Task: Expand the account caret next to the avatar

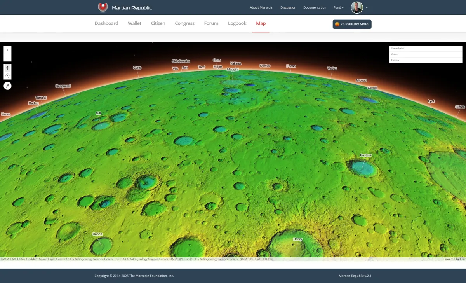Action: coord(367,7)
